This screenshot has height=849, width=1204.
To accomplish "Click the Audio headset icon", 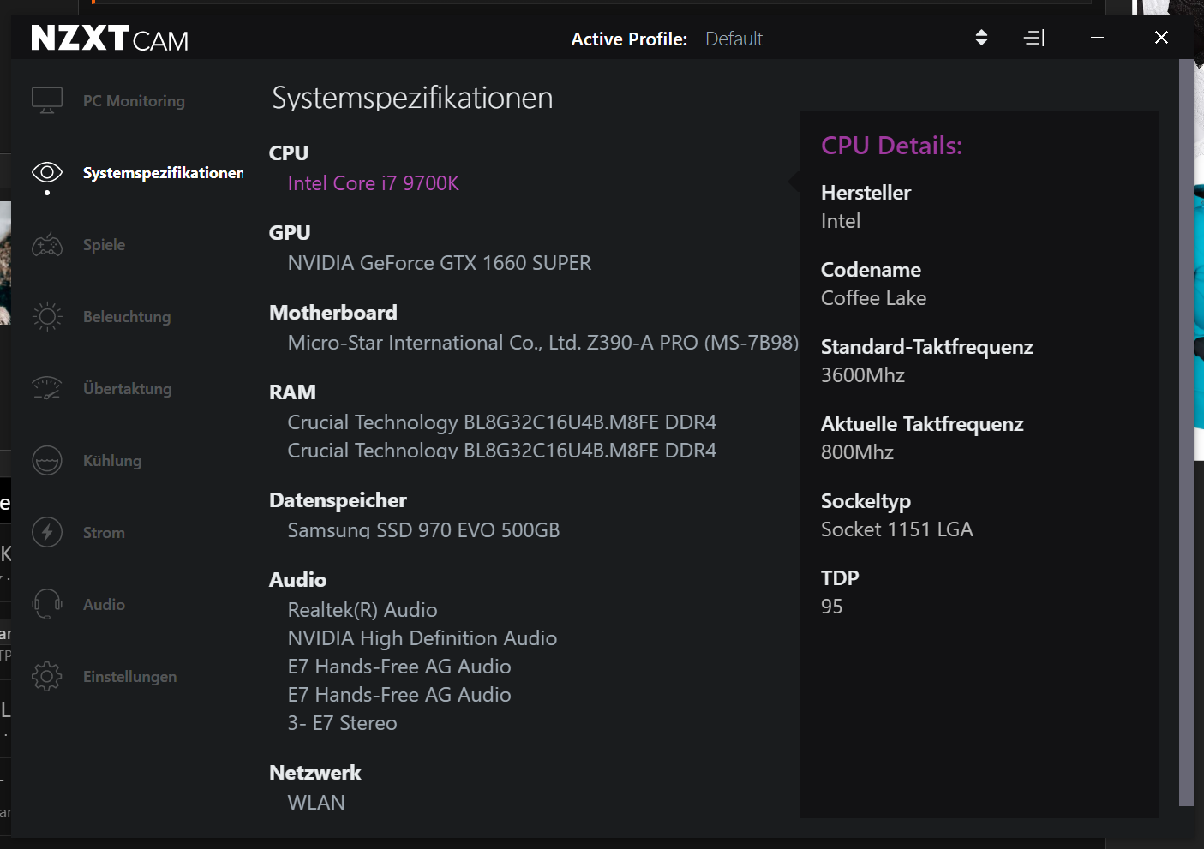I will (47, 604).
